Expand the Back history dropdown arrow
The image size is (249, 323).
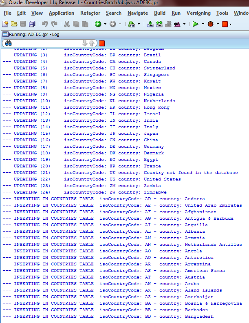pyautogui.click(x=105, y=24)
